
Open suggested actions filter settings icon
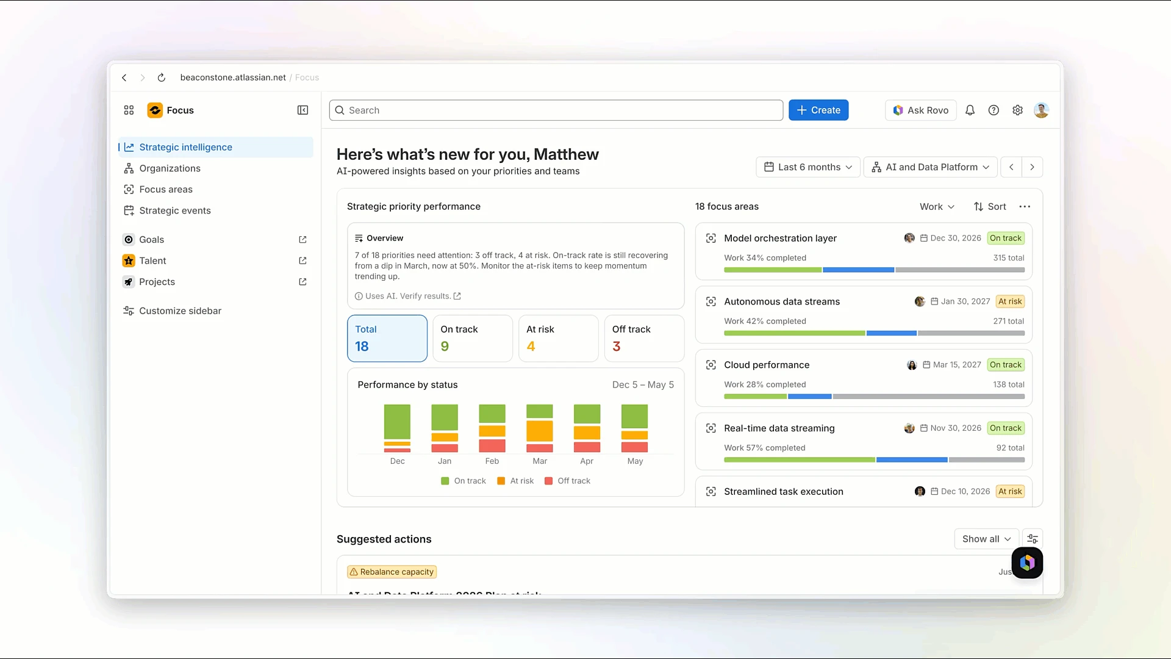click(x=1033, y=539)
